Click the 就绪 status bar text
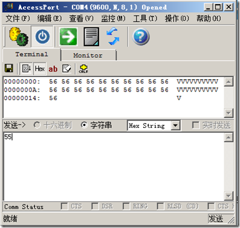The height and width of the screenshot is (228, 240). pyautogui.click(x=10, y=219)
